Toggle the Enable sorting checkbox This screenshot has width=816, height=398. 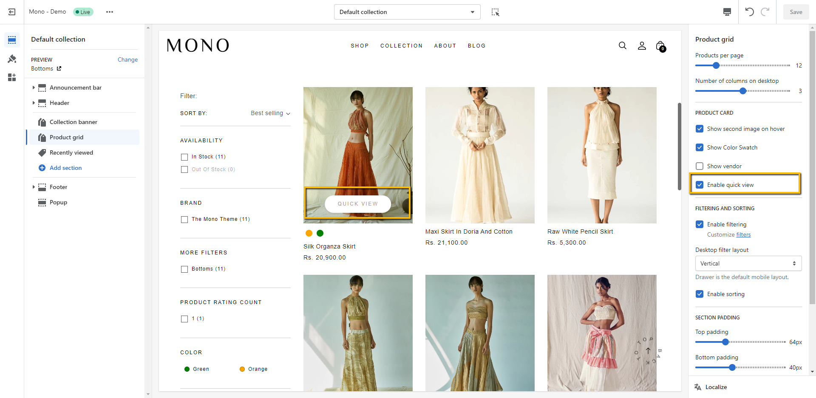tap(700, 294)
